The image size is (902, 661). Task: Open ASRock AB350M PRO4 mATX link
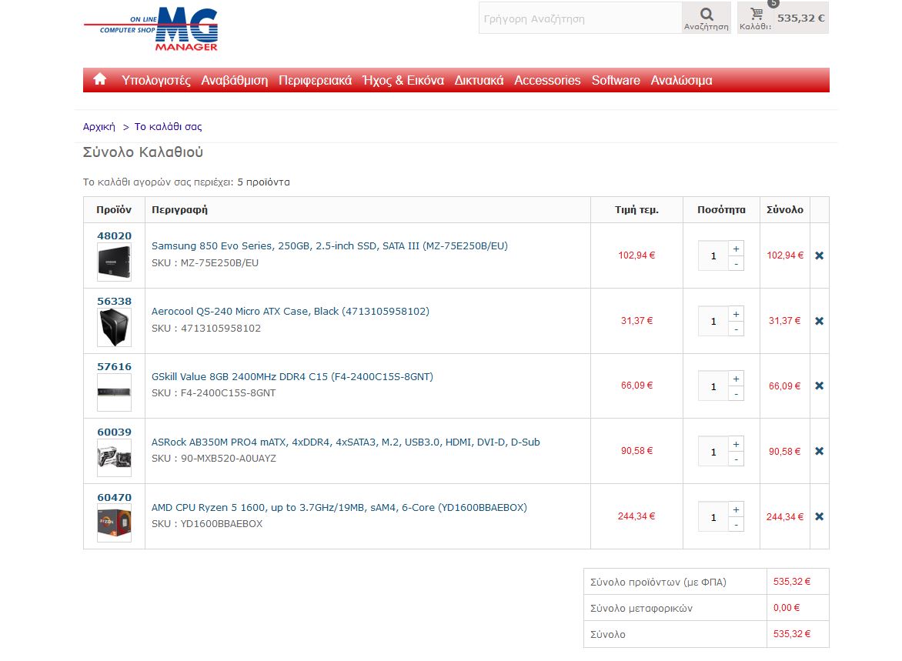point(346,442)
